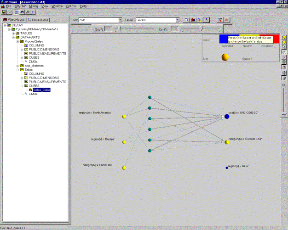Select PUBLIC MEASUREMENTS under Sales
The image size is (288, 230).
click(x=47, y=82)
